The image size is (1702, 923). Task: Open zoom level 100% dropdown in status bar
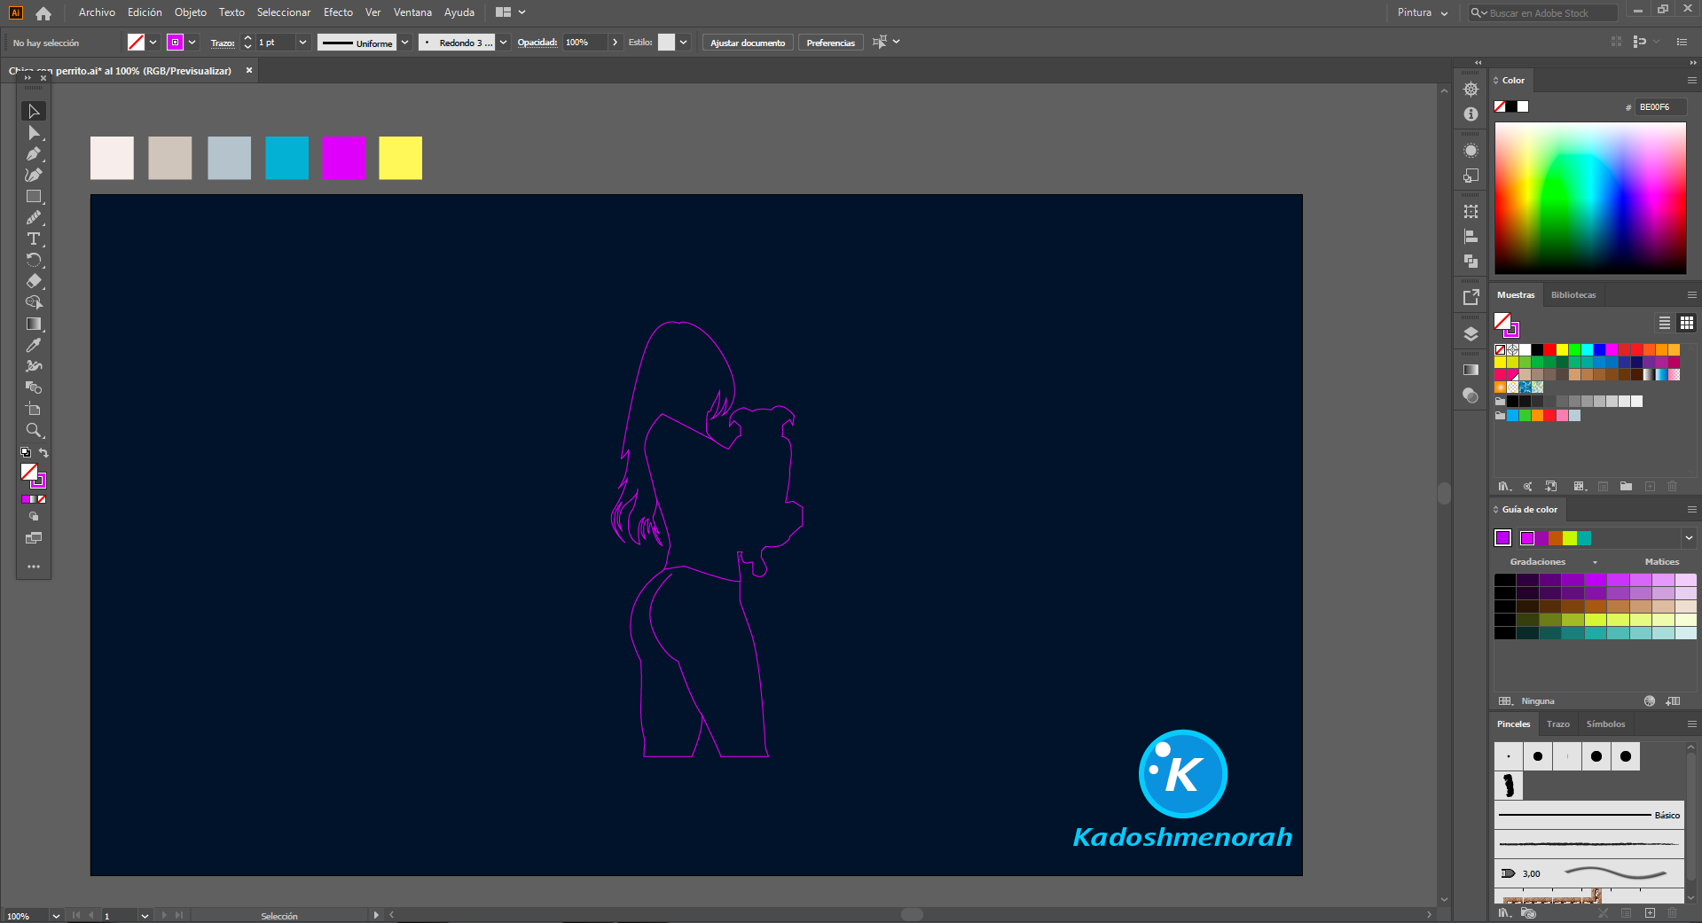coord(56,916)
